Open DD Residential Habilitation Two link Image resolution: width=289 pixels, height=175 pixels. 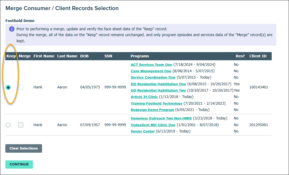pyautogui.click(x=158, y=91)
